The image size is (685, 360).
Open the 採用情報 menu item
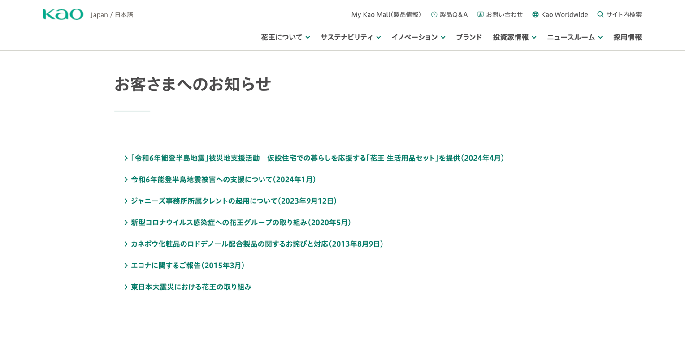627,37
